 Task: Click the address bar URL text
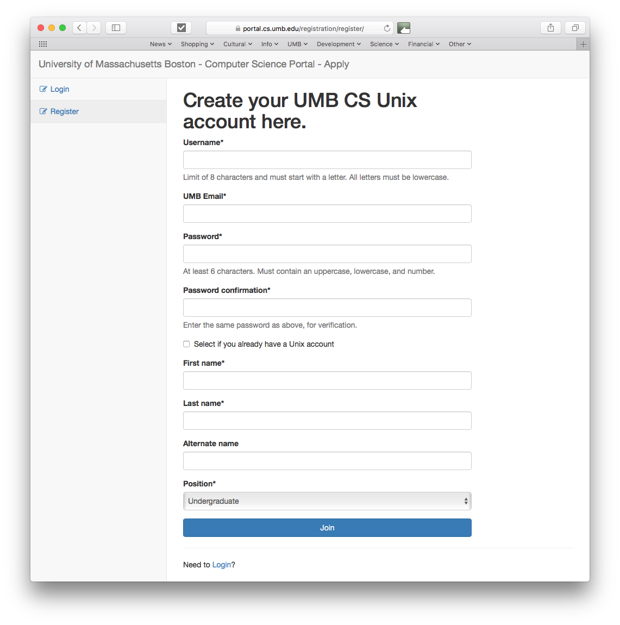[x=303, y=28]
